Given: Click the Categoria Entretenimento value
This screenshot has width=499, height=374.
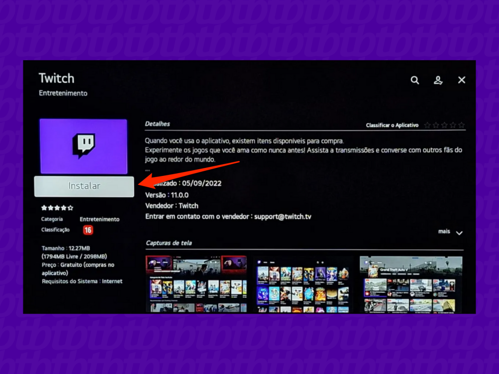Looking at the screenshot, I should [x=100, y=219].
